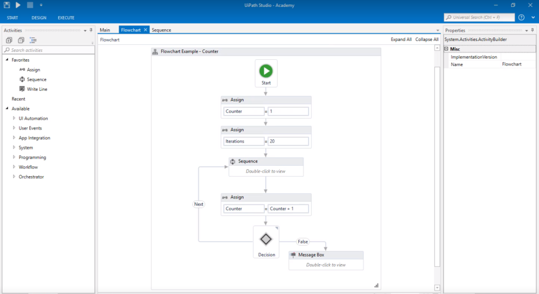Image resolution: width=539 pixels, height=294 pixels.
Task: Toggle the Activities panel pin
Action: [91, 30]
